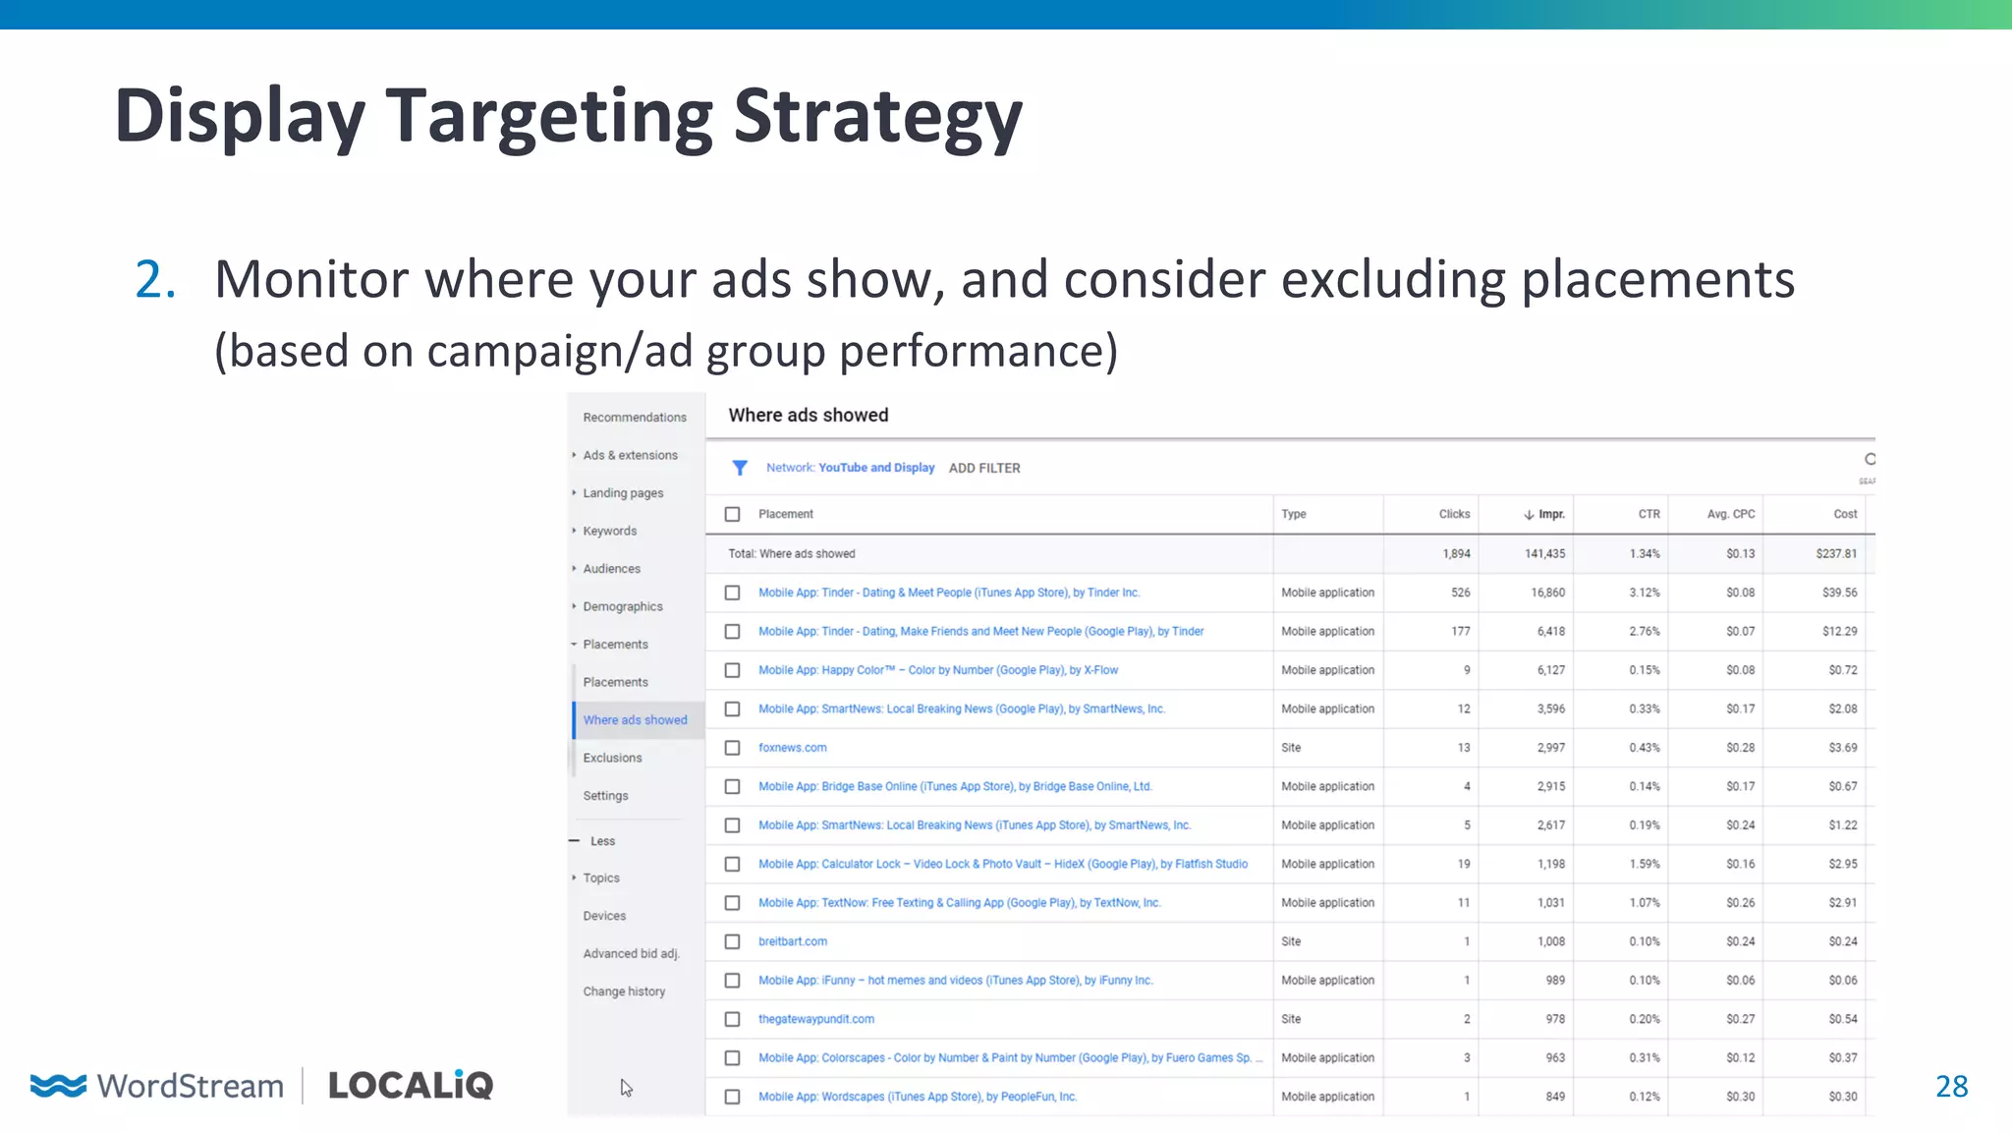Sort by the CTR column header

click(x=1649, y=514)
